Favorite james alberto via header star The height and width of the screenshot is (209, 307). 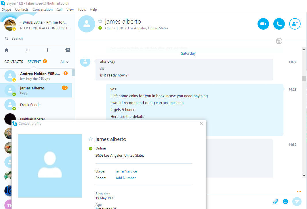point(100,21)
